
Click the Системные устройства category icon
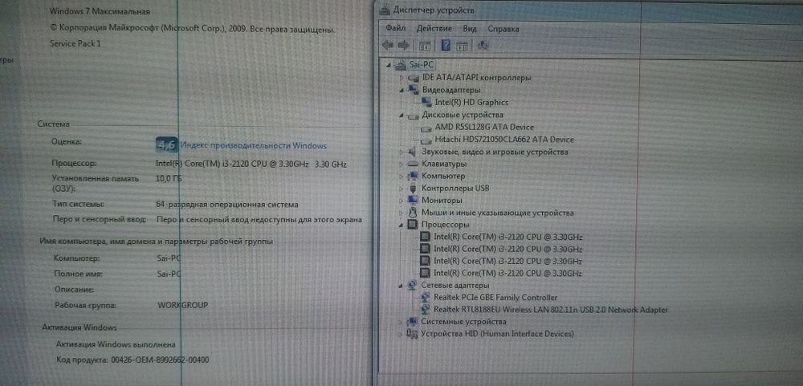(414, 322)
